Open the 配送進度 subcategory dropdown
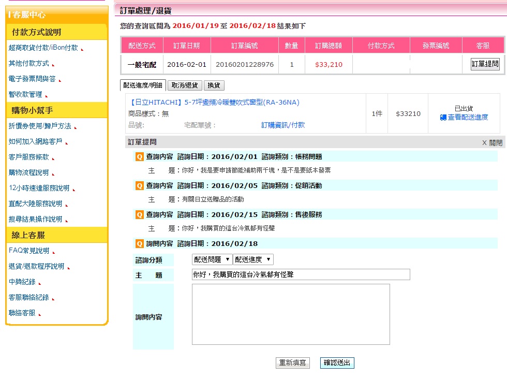507x392 pixels. pyautogui.click(x=253, y=259)
